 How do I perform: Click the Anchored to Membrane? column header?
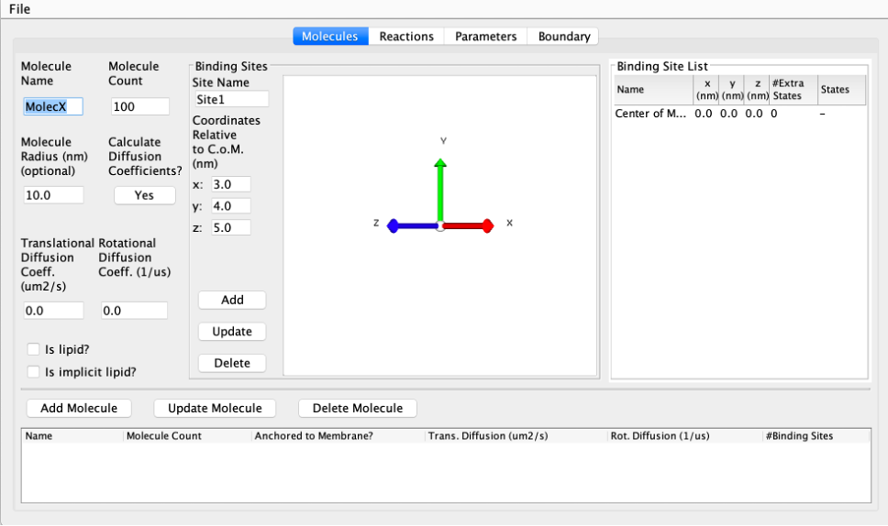click(339, 436)
